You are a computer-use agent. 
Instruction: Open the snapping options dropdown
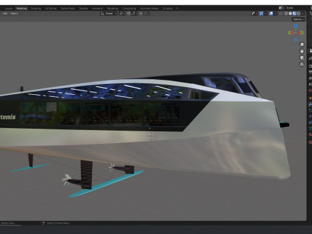(135, 14)
